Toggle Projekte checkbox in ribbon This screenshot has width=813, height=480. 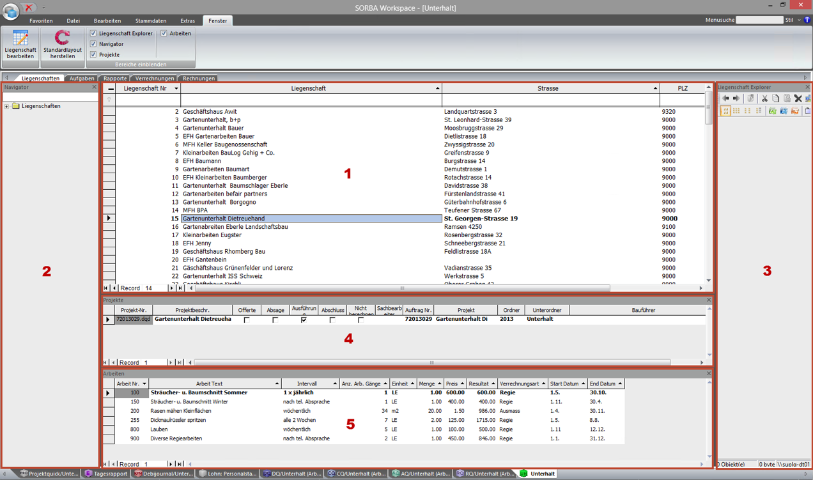pos(93,55)
